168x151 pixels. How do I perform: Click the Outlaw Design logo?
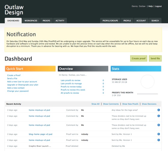14,10
